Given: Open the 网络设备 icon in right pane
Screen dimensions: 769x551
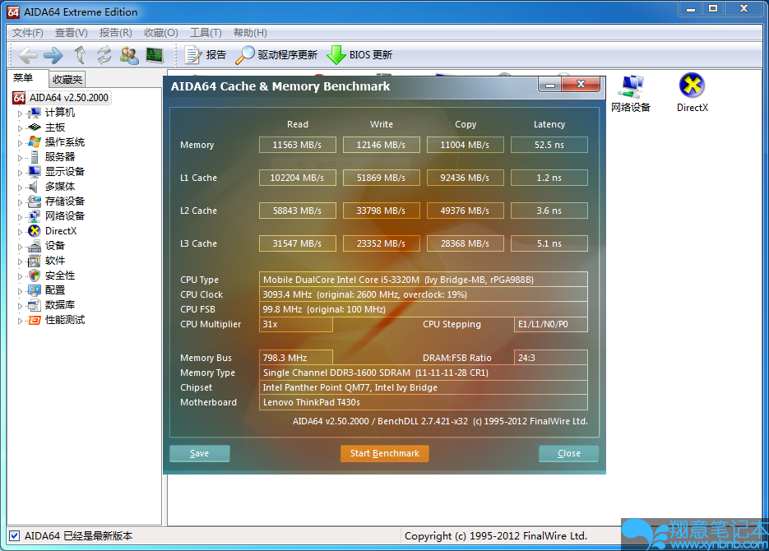Looking at the screenshot, I should click(631, 87).
